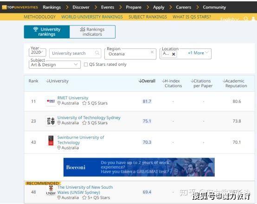This screenshot has height=204, width=257.
Task: Sort by Overall column
Action: coord(147,81)
